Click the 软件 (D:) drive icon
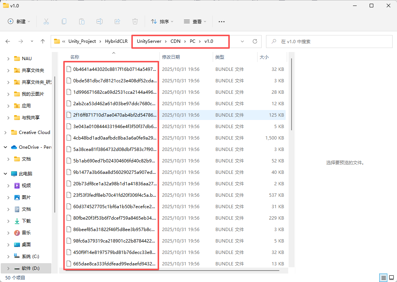 [x=17, y=268]
